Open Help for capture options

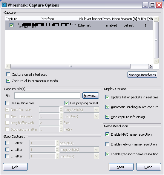(x=15, y=167)
